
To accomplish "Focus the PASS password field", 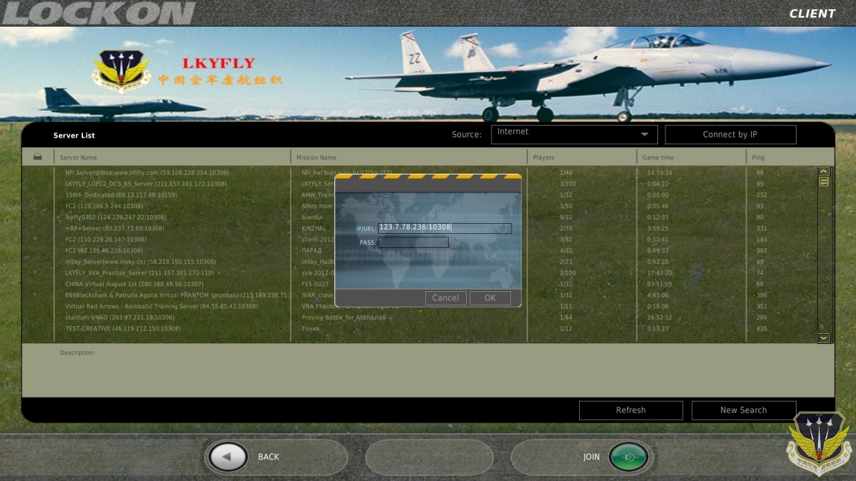I will tap(413, 243).
